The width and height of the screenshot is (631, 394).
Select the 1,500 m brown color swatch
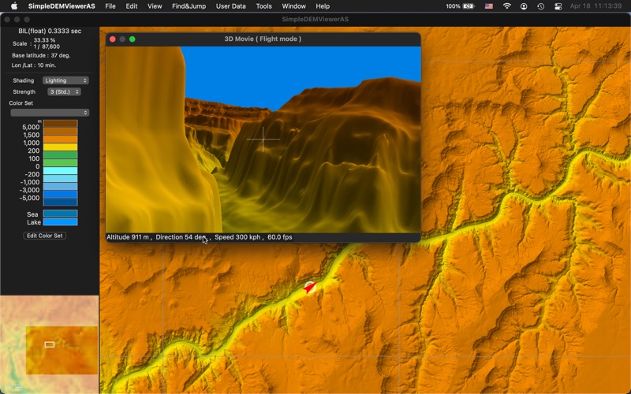tap(61, 131)
